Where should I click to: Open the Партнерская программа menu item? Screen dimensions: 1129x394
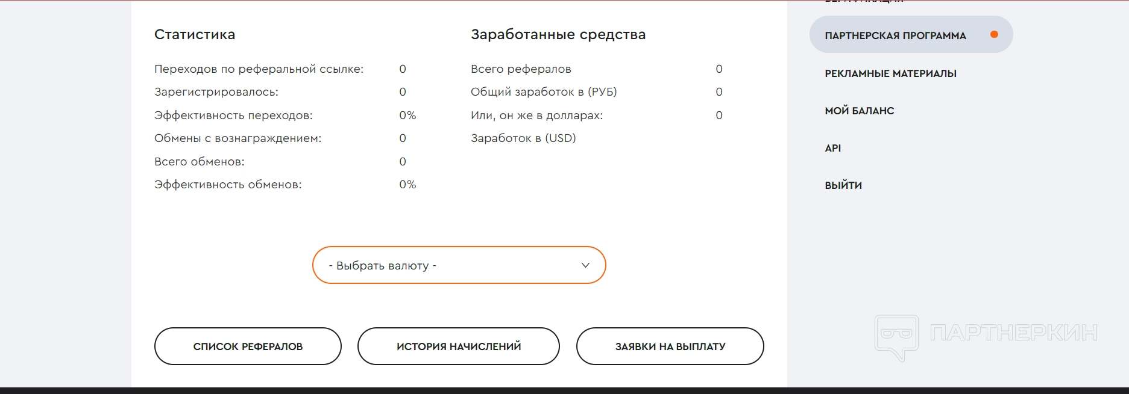[895, 35]
